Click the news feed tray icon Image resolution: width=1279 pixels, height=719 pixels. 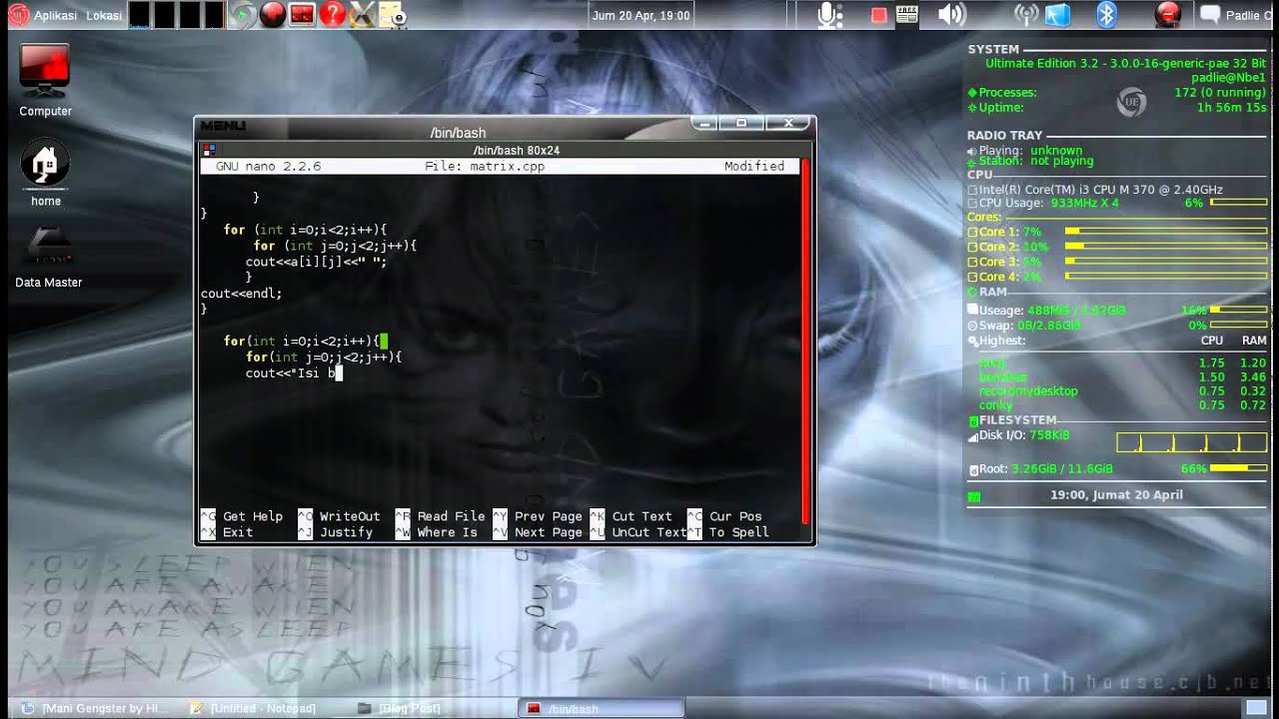[x=907, y=15]
